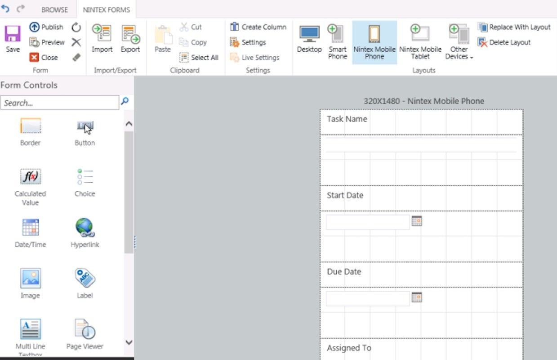Viewport: 557px width, 360px height.
Task: Select the Multi Line Textbox control
Action: (x=30, y=337)
